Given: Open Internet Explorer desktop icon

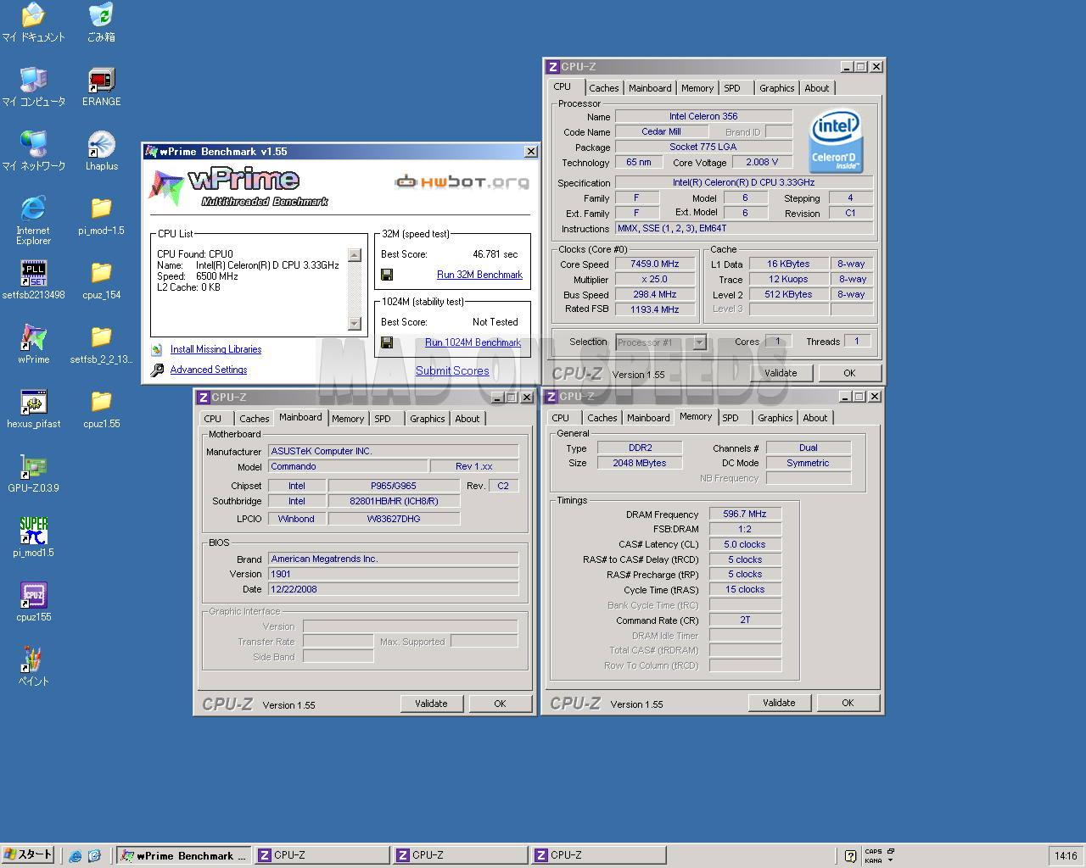Looking at the screenshot, I should 33,220.
